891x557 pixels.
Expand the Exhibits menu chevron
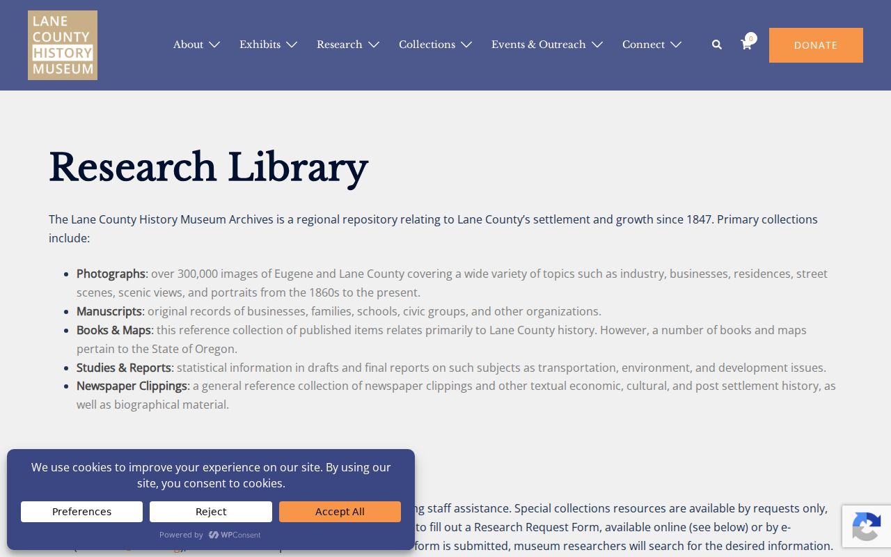292,45
